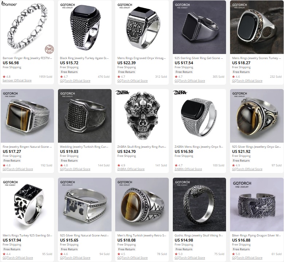Click 'Wedding-Jewelry Turkish-Ring' product title
Screen dimensions: 284x262
tap(84, 147)
